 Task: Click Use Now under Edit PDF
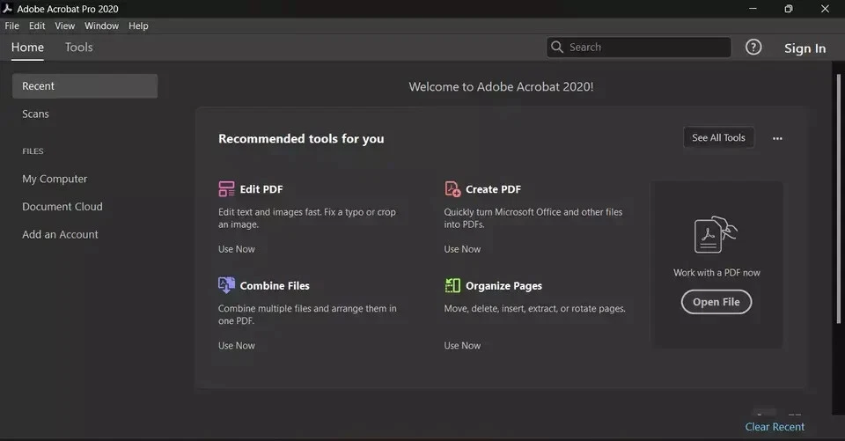[x=237, y=249]
